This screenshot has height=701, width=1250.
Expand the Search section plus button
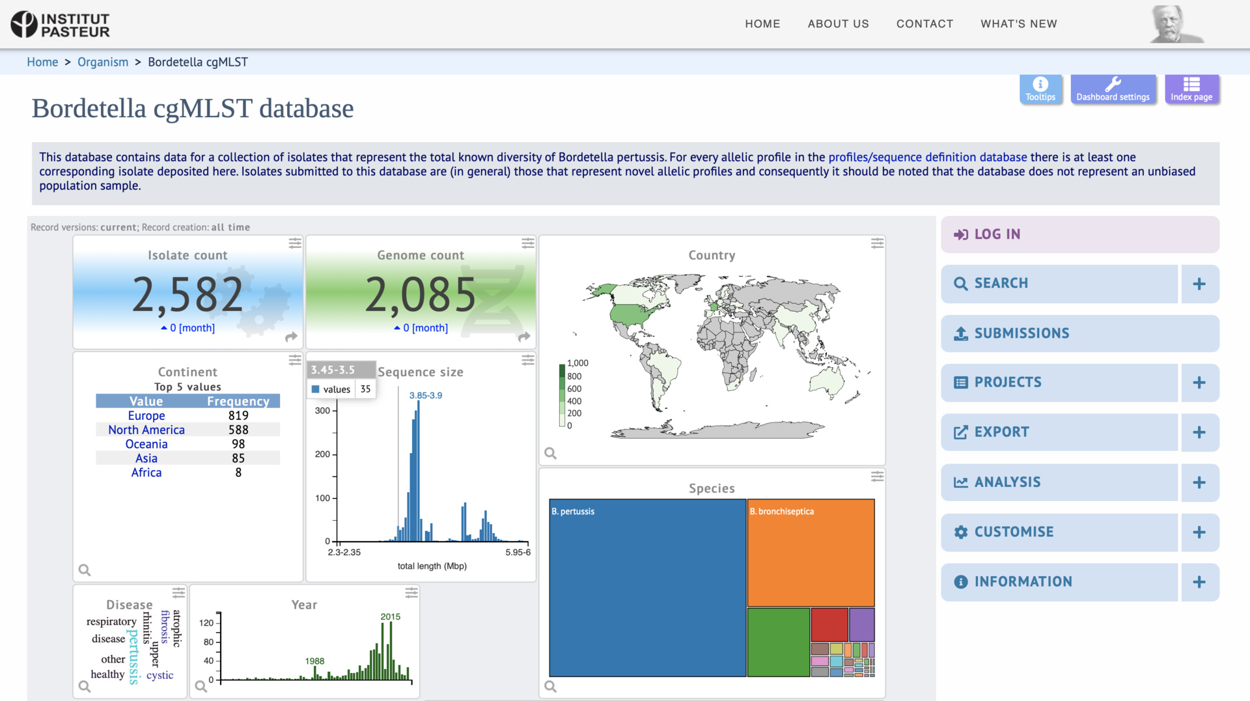[x=1199, y=284]
